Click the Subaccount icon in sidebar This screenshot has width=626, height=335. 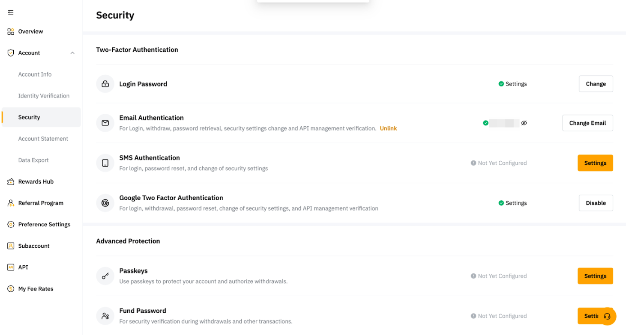11,246
